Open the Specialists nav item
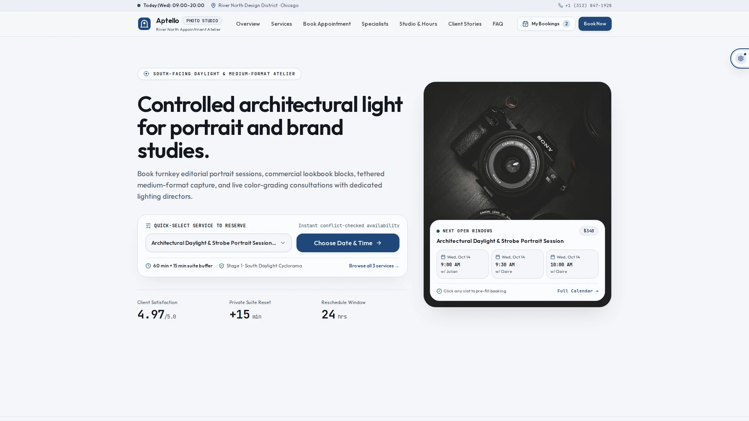Viewport: 749px width, 421px height. pos(375,24)
